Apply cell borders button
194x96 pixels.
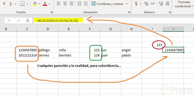tap(22, 4)
